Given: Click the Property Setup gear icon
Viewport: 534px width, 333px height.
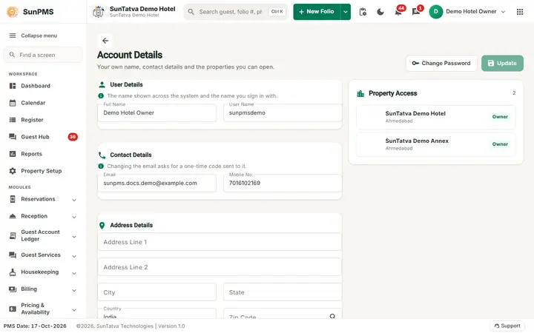Looking at the screenshot, I should [x=13, y=171].
